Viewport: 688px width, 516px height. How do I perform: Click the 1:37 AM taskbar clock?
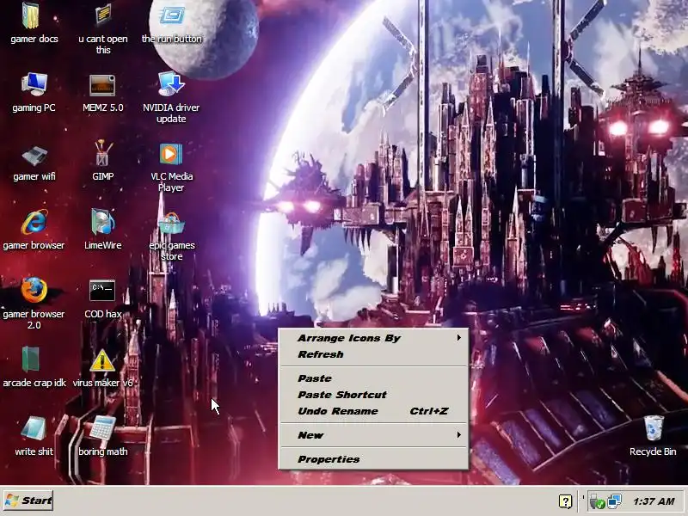click(x=654, y=501)
